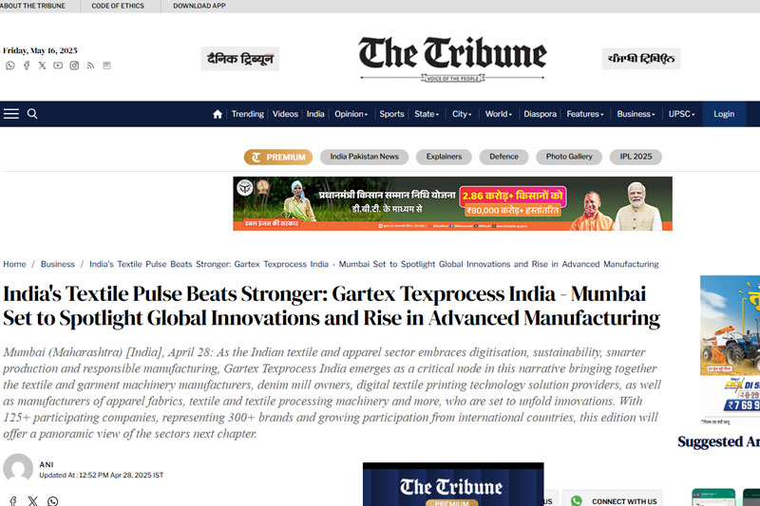Click the ANI author avatar
The width and height of the screenshot is (760, 506).
coord(18,469)
